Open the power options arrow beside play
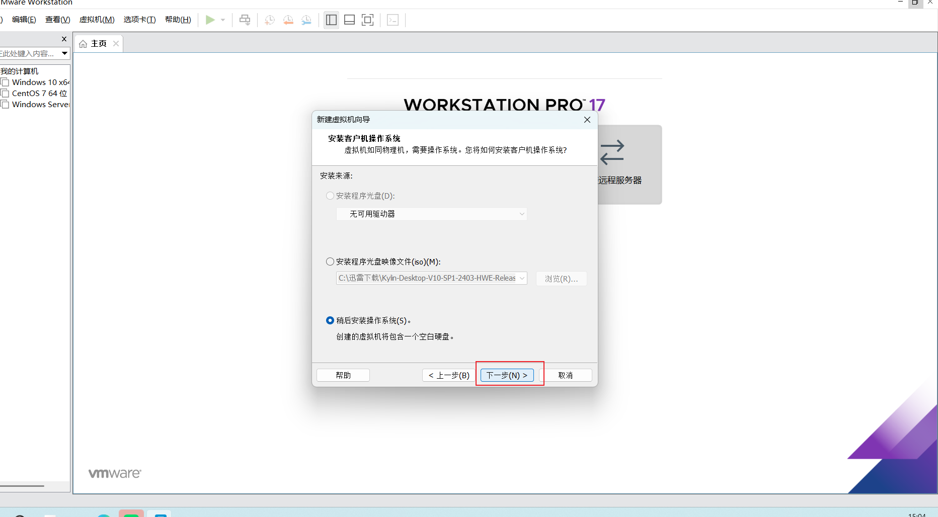Viewport: 938px width, 517px height. click(x=223, y=20)
